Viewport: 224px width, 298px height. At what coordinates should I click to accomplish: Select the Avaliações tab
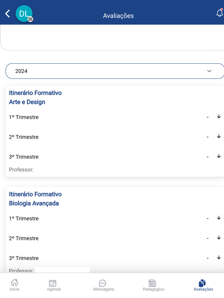click(203, 286)
